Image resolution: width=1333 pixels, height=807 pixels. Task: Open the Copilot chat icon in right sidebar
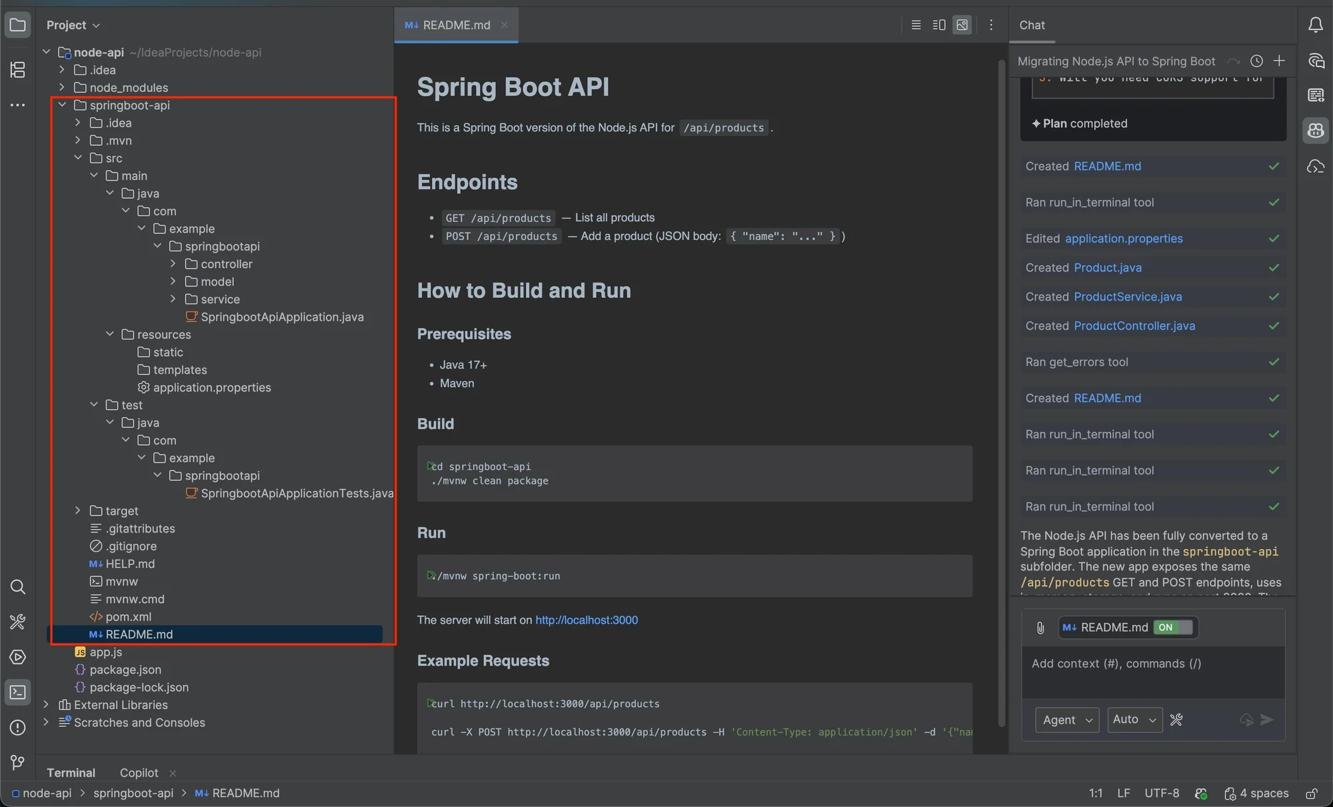pyautogui.click(x=1315, y=131)
